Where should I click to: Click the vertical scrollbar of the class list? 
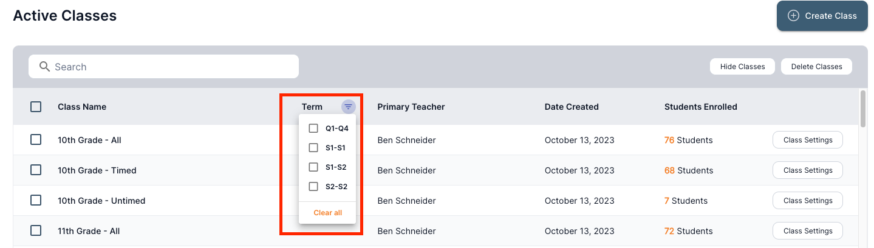coord(864,109)
